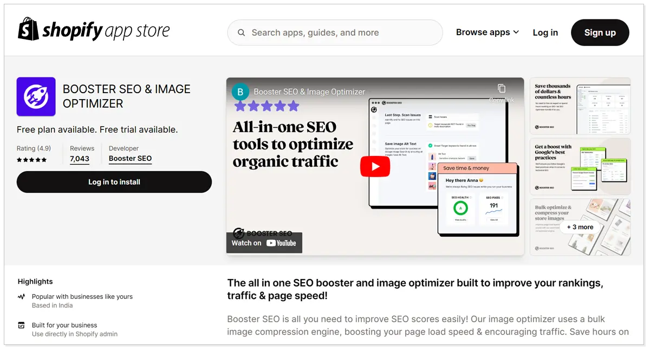650x352 pixels.
Task: Click the BOOSTER SEO & IMAGE OPTIMIZER heading
Action: (x=127, y=96)
